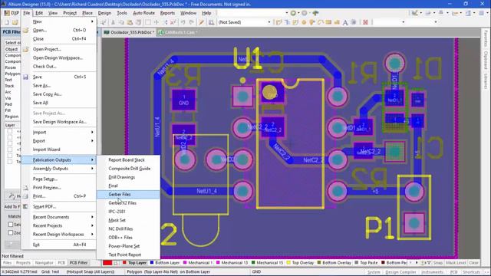This screenshot has width=491, height=276.
Task: Click the grey navigate forward icon
Action: [304, 13]
